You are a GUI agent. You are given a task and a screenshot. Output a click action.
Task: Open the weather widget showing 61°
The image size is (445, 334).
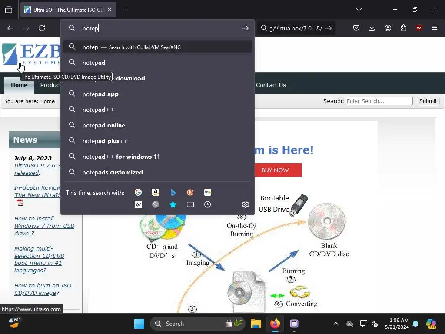[x=14, y=323]
